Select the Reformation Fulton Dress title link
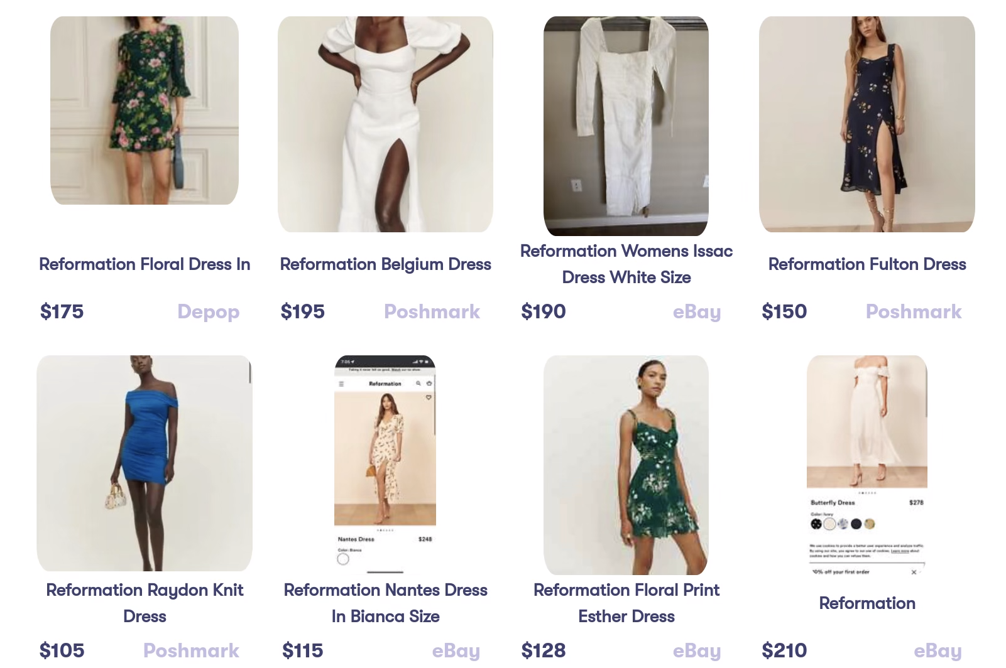 tap(867, 264)
